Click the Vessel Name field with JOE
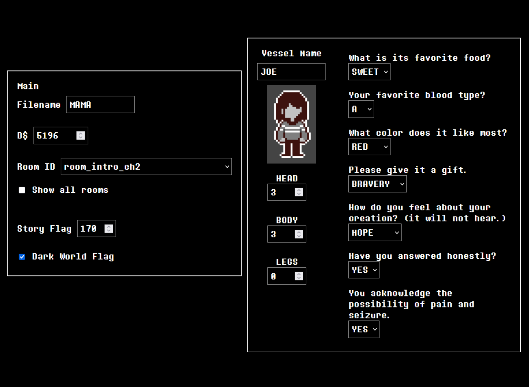This screenshot has width=529, height=387. (x=291, y=72)
